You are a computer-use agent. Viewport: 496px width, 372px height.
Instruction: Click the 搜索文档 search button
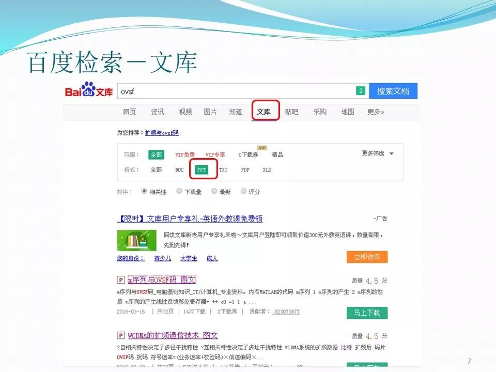pos(393,91)
